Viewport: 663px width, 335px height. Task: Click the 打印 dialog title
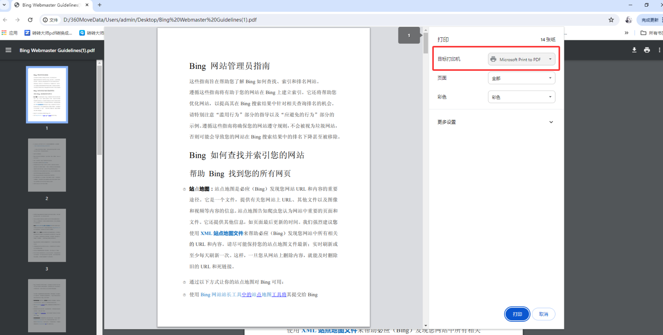443,40
